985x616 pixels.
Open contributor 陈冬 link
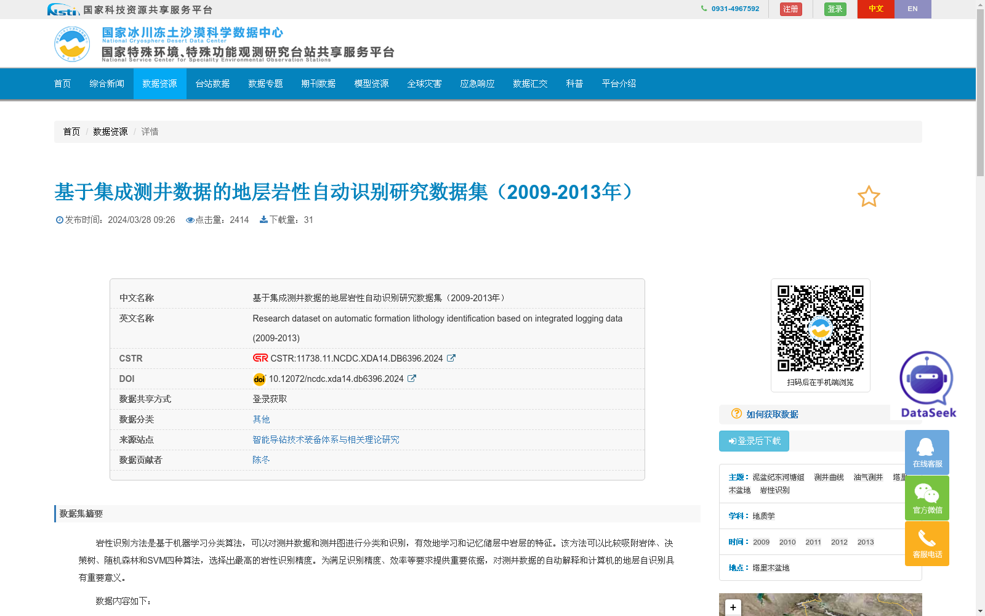261,460
